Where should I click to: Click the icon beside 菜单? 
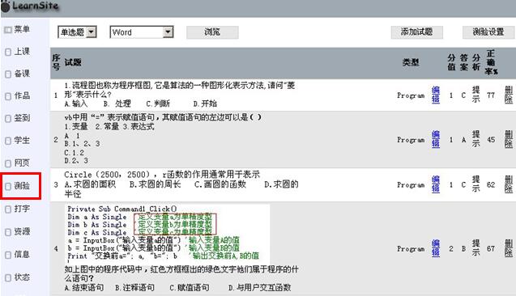(8, 30)
